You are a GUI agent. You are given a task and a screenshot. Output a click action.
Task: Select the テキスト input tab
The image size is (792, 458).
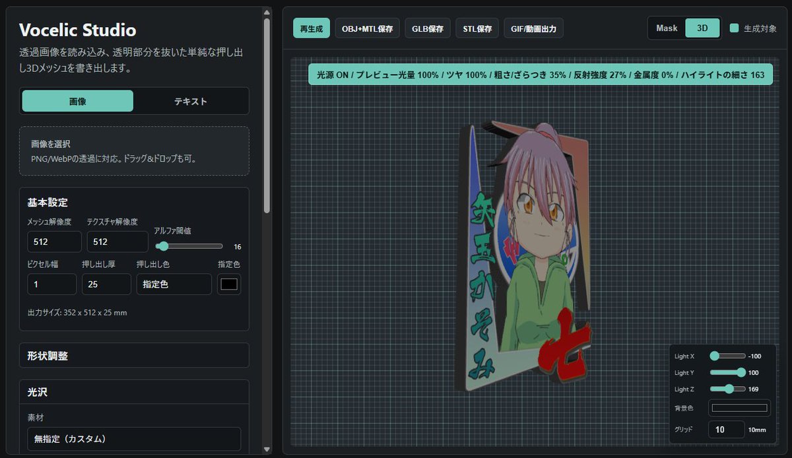190,101
